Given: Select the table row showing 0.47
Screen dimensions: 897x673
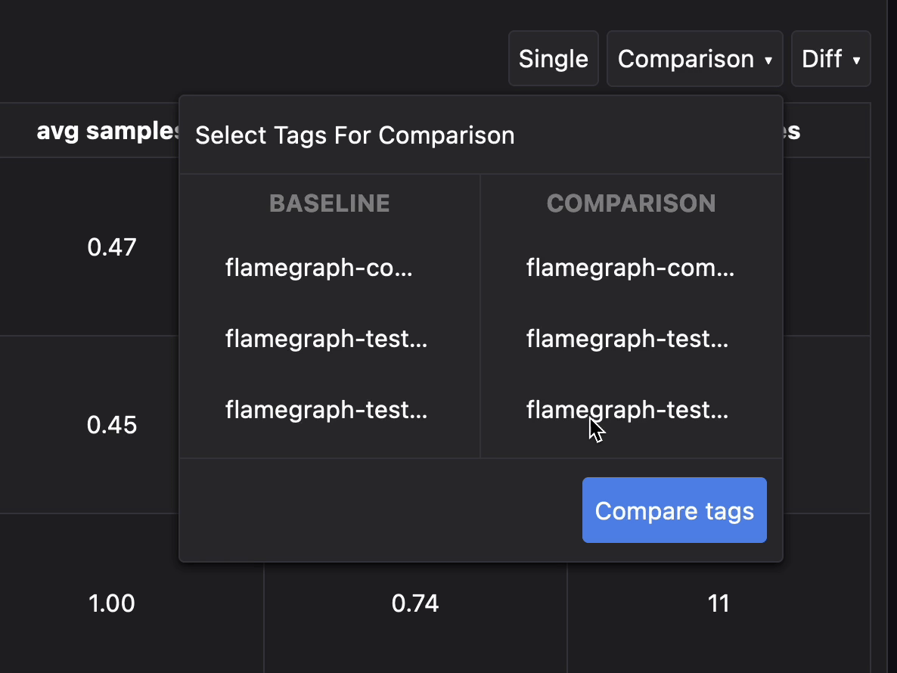Looking at the screenshot, I should pyautogui.click(x=112, y=247).
